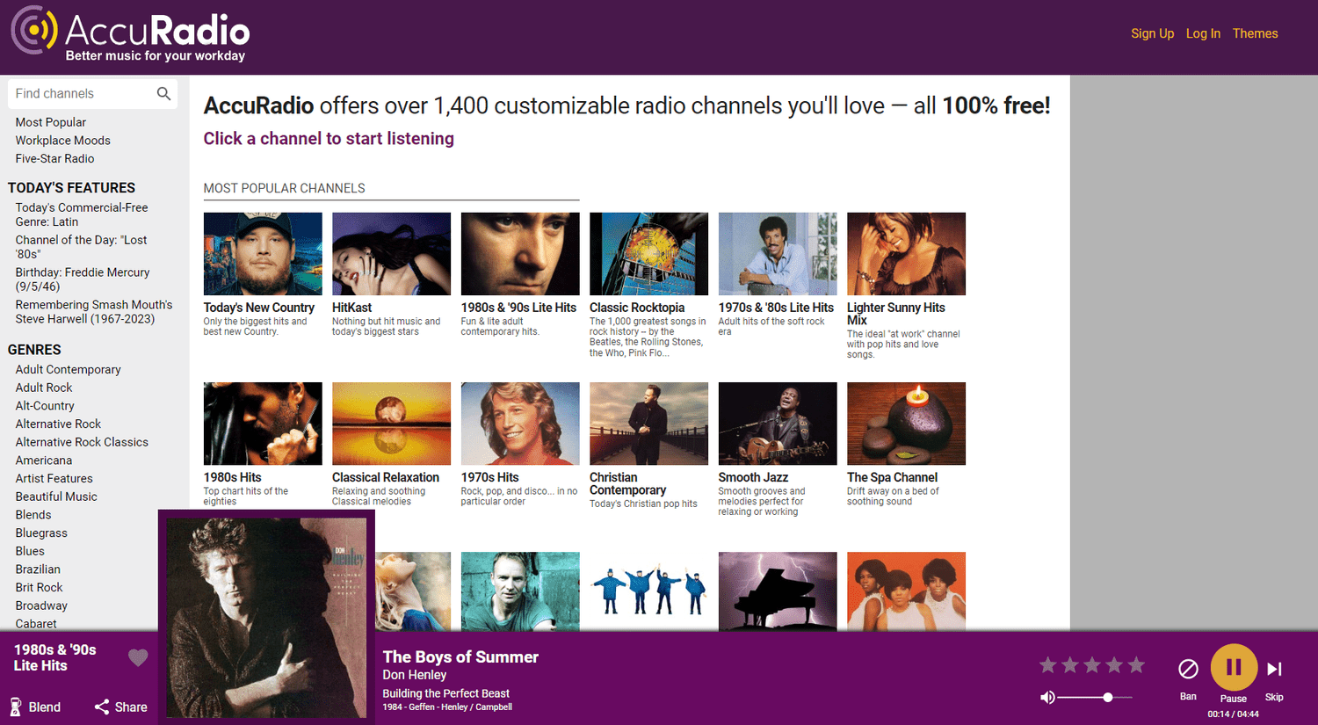1318x725 pixels.
Task: Play 1970s & '80s Lite Hits thumbnail
Action: [x=778, y=254]
